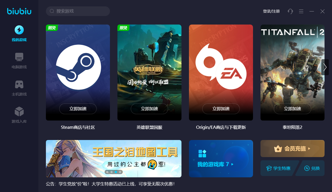Select the 电脑游戏 monitor icon

coord(19,57)
